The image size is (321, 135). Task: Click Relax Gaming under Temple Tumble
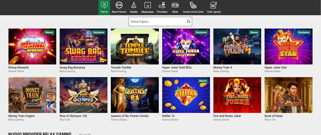tap(119, 71)
